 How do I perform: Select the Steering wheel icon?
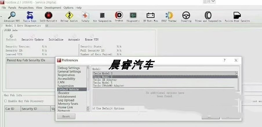186,16
